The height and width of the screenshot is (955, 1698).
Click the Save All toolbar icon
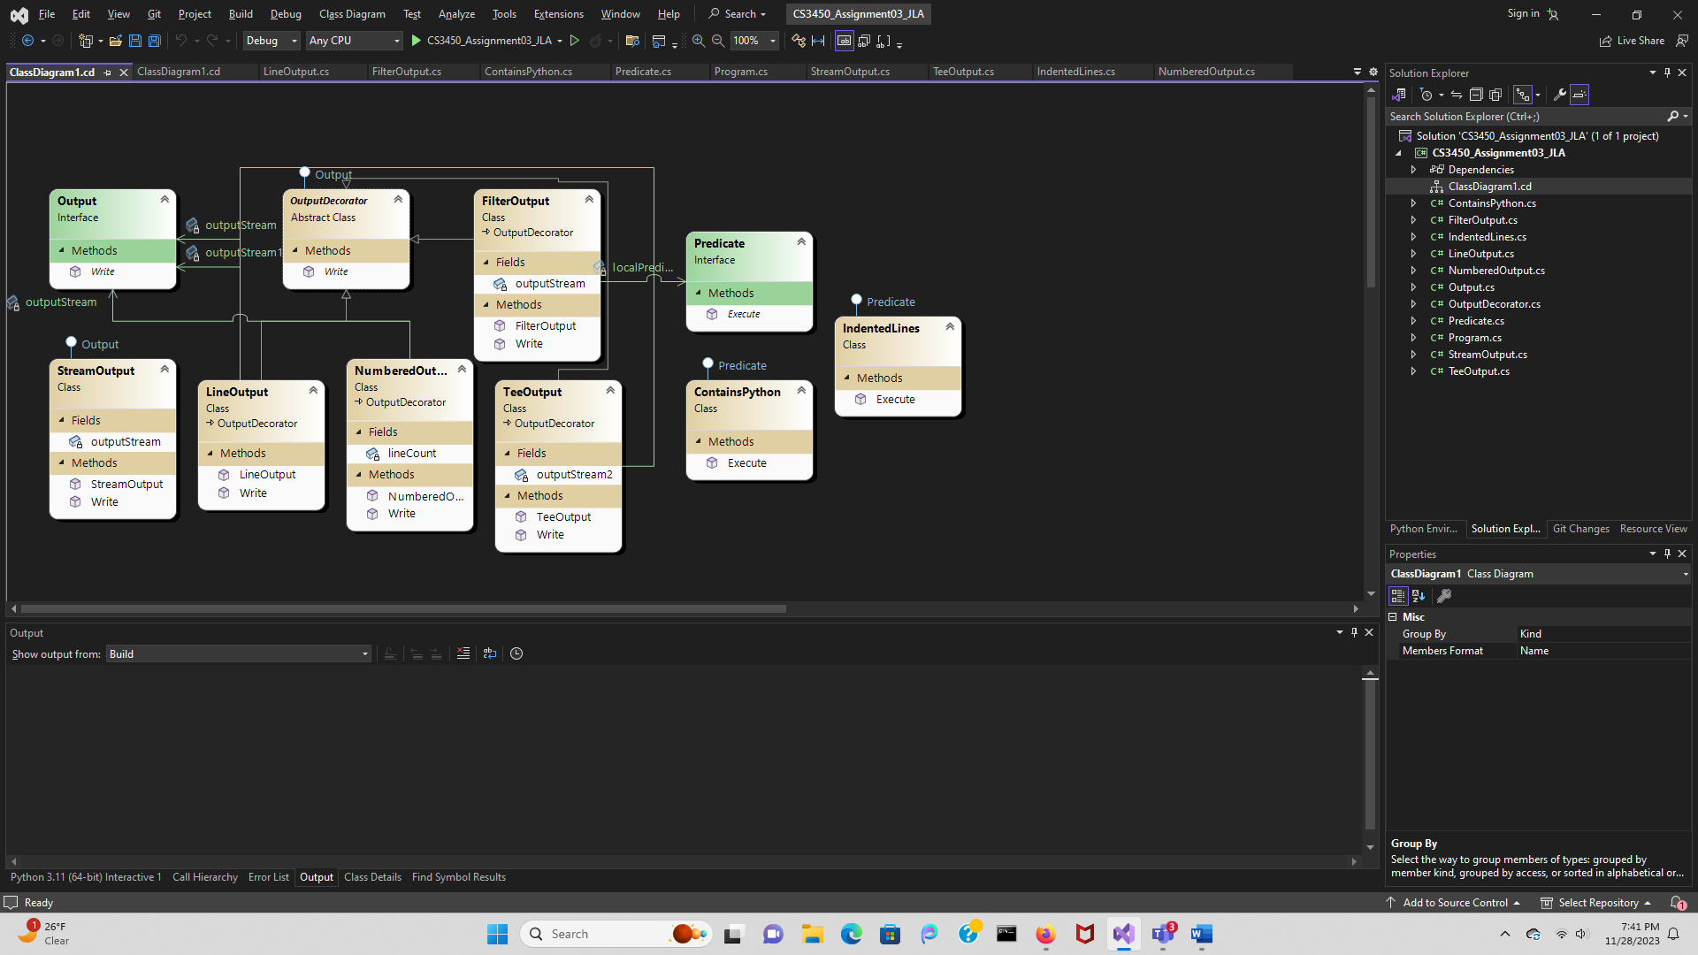pyautogui.click(x=154, y=41)
